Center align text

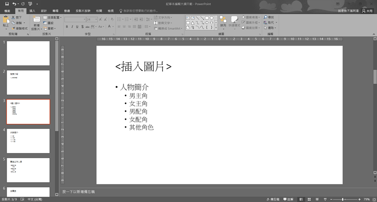(124, 27)
